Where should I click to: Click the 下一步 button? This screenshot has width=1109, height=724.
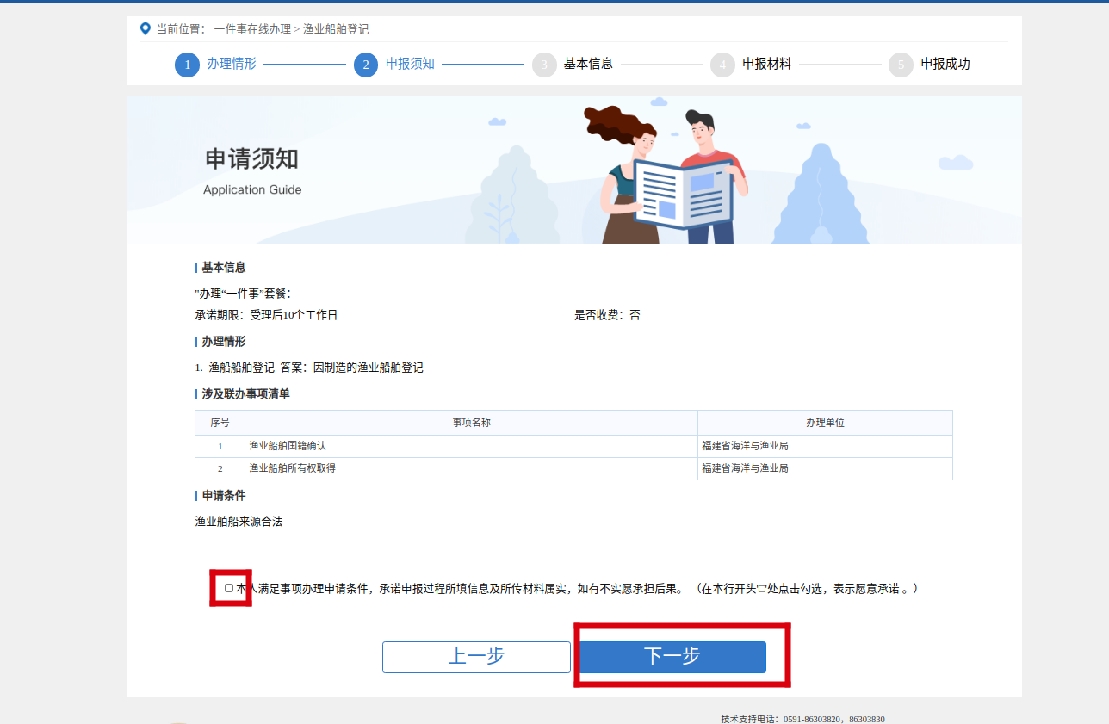tap(672, 657)
